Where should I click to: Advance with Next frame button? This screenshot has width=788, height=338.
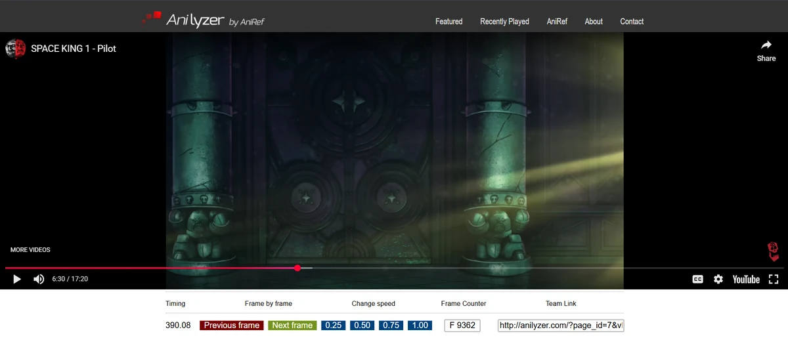[292, 326]
